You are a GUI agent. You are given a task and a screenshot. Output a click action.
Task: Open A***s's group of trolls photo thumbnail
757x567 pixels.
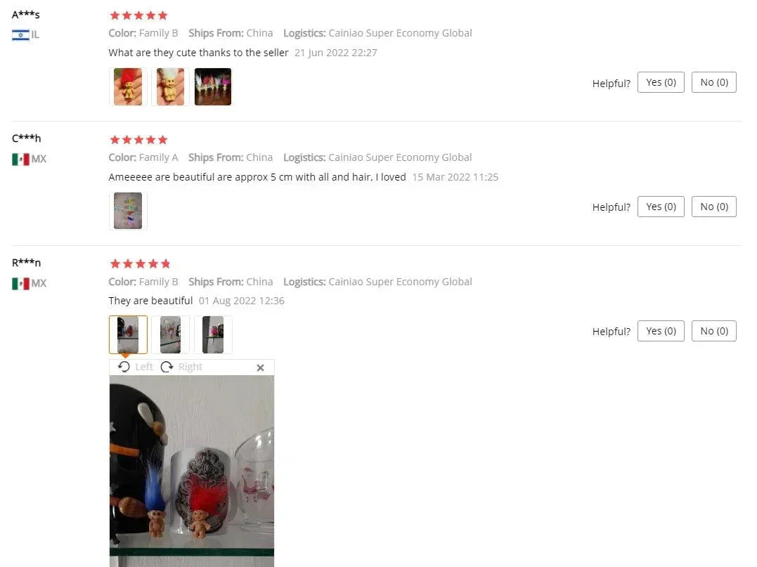coord(213,87)
